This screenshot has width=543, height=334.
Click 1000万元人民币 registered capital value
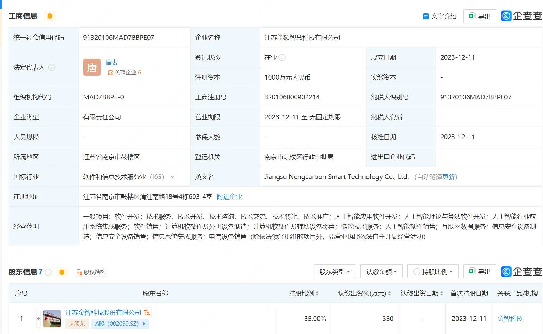pos(287,77)
